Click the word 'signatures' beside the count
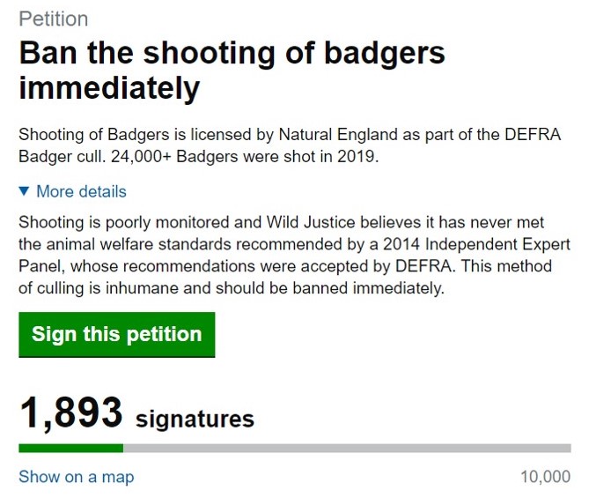 195,418
